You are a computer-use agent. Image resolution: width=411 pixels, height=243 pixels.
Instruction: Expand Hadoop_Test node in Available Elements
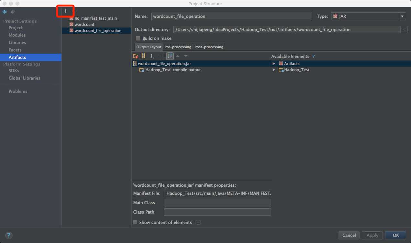pos(274,70)
